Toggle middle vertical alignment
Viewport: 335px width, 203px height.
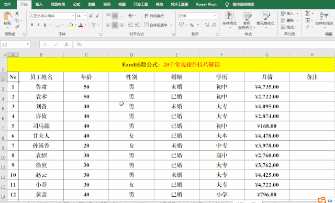click(115, 16)
